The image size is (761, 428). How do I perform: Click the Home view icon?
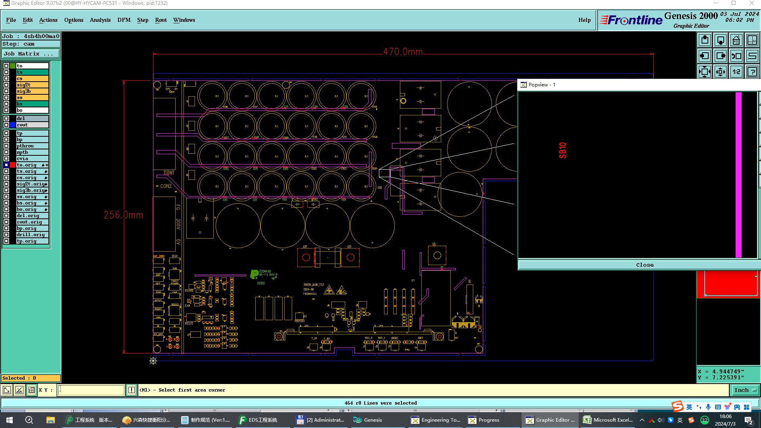pyautogui.click(x=736, y=40)
